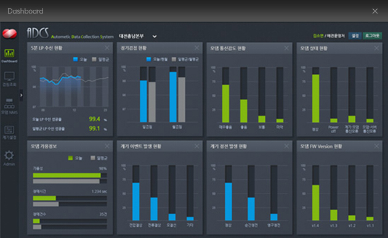This screenshot has width=388, height=238.
Task: Close the 모뎀 FW Version 현황 panel
Action: [376, 146]
